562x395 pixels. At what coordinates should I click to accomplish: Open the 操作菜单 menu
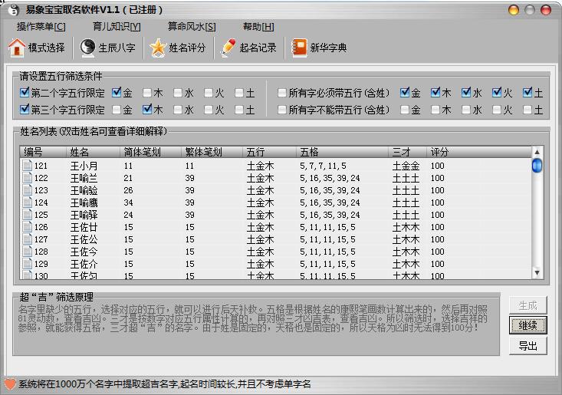pyautogui.click(x=41, y=26)
